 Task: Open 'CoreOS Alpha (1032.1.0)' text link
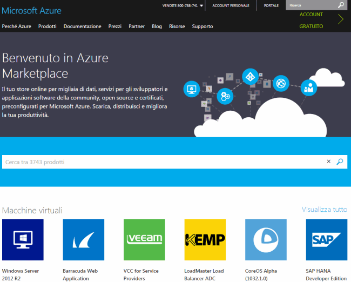coord(261,274)
